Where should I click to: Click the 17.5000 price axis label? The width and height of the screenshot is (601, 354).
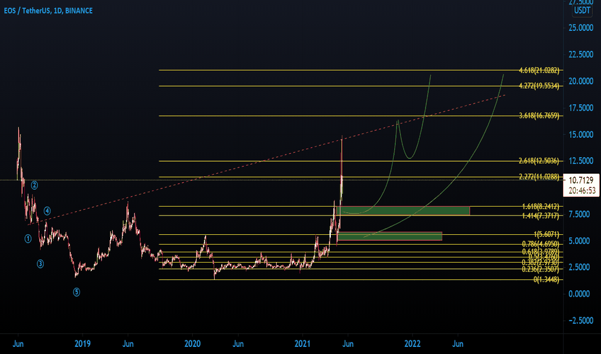[x=580, y=108]
